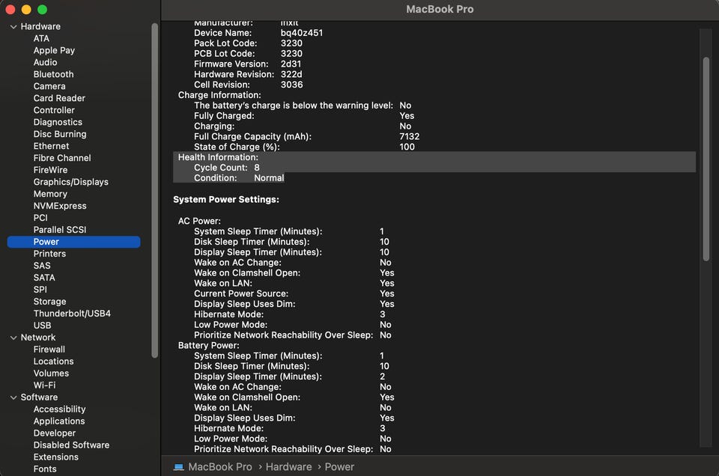Click the Hardware category label

click(x=40, y=27)
